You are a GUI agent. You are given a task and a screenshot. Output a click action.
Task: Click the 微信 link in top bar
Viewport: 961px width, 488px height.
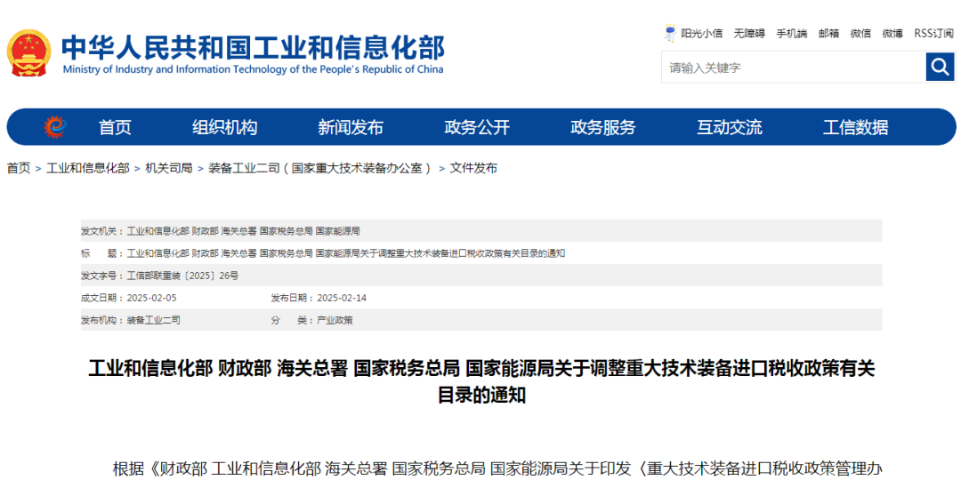860,34
